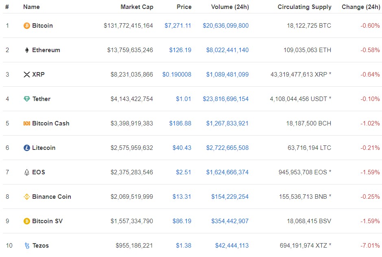Click the Bitcoin logo icon
This screenshot has width=382, height=257.
click(26, 26)
